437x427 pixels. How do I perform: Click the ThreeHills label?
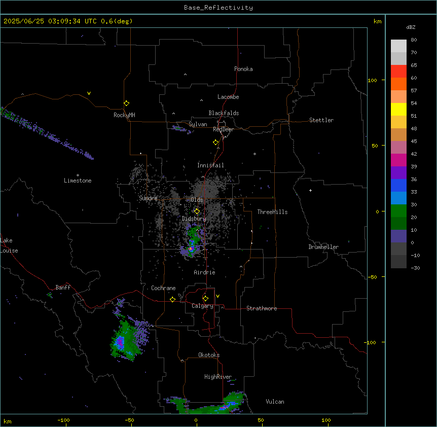click(x=272, y=212)
